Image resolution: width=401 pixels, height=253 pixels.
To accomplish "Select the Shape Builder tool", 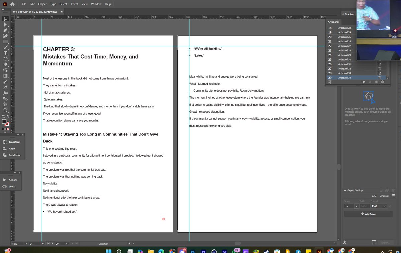I will [5, 70].
